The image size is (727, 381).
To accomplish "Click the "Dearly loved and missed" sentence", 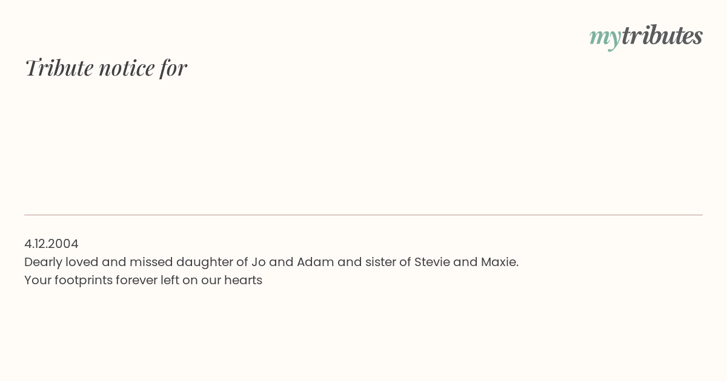I will [x=271, y=262].
